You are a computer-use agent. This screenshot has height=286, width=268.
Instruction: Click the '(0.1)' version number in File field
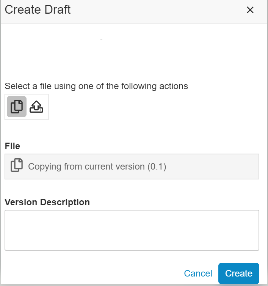pyautogui.click(x=157, y=167)
